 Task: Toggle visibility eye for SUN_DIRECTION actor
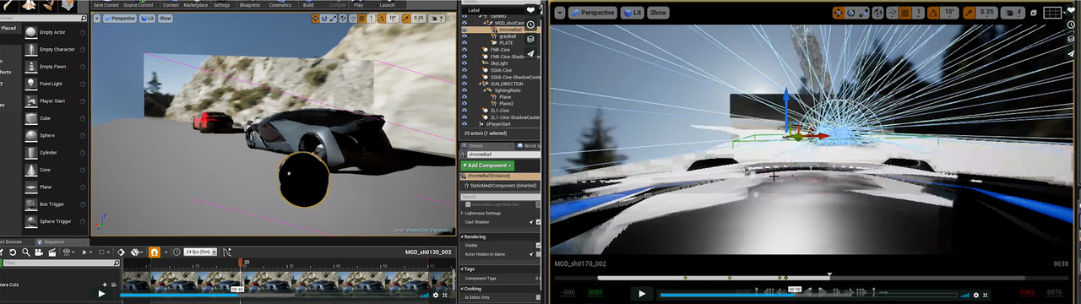tap(464, 84)
